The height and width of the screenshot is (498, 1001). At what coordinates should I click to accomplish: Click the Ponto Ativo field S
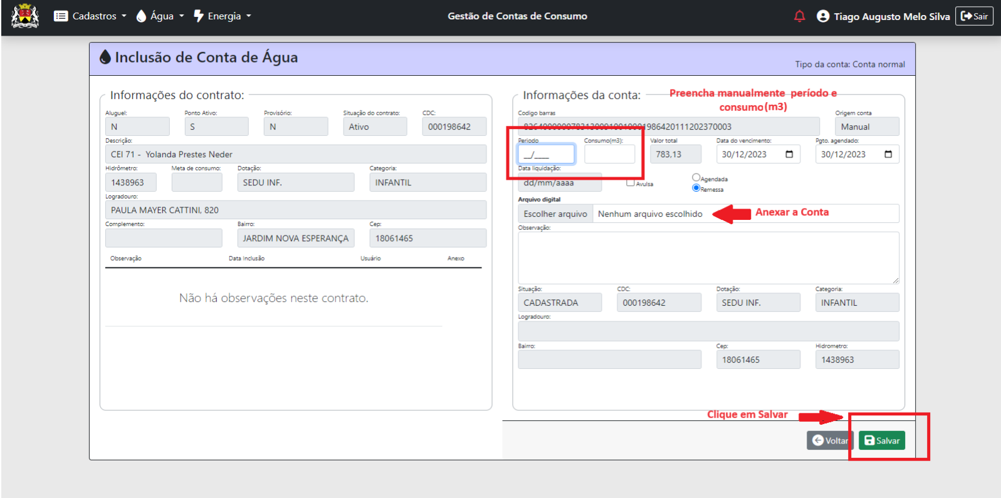[216, 127]
